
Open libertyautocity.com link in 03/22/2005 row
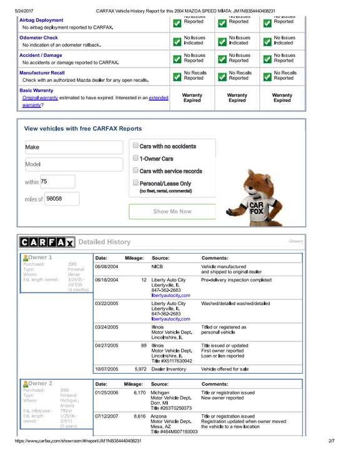(171, 319)
